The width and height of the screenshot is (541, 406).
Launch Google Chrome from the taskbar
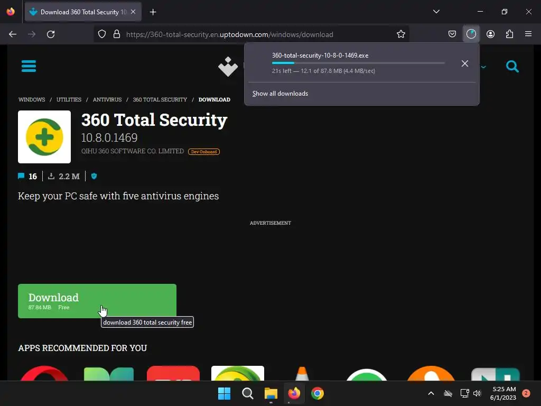coord(318,393)
